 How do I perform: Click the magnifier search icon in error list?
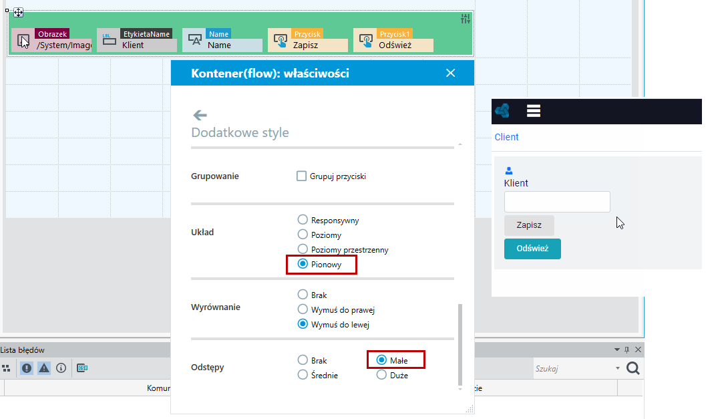pyautogui.click(x=633, y=368)
